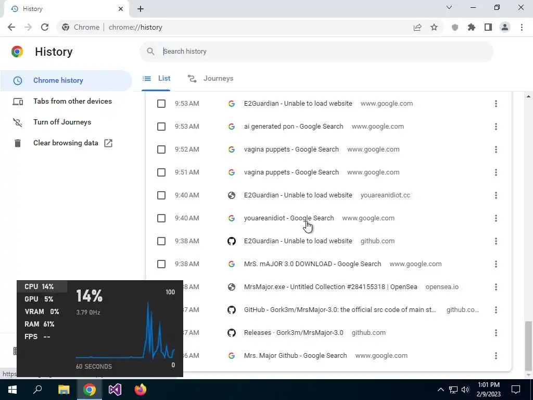The height and width of the screenshot is (400, 533).
Task: Check the 9:52 AM history entry box
Action: [161, 149]
